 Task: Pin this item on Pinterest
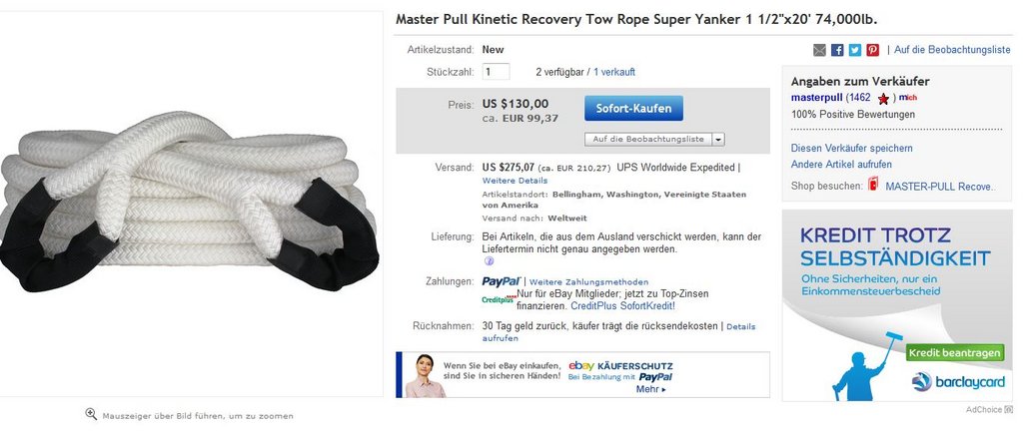[872, 50]
